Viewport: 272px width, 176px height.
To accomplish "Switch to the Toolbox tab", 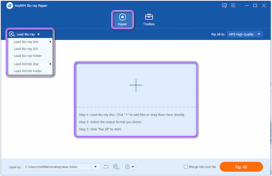I will 149,19.
